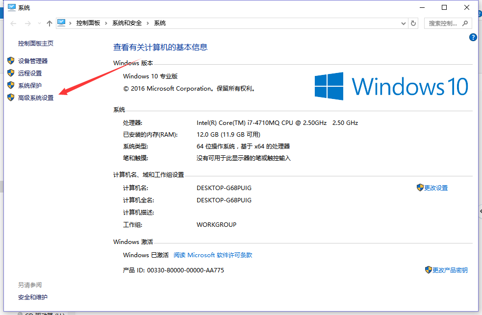The image size is (482, 315).
Task: Expand chevron before 系统和安全 breadcrumb
Action: [x=106, y=24]
